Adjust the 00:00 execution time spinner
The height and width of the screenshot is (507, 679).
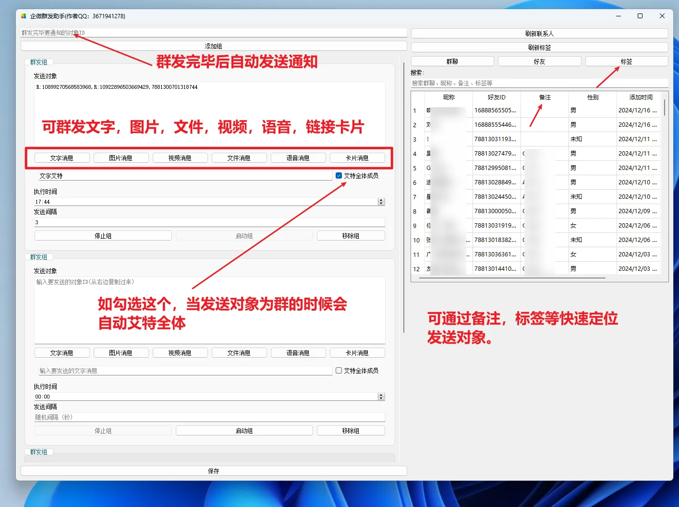coord(381,397)
